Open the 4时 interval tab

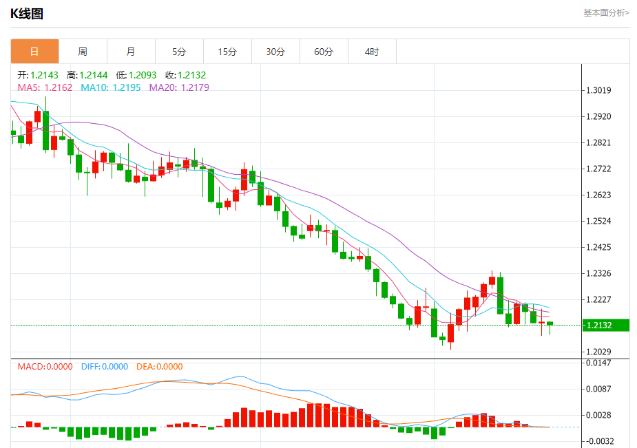coord(372,52)
